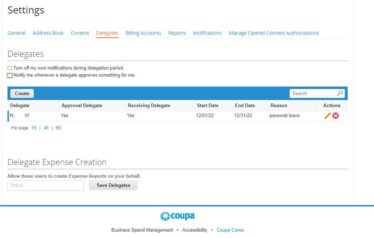
Task: Delete delegate using red X icon
Action: pyautogui.click(x=336, y=116)
